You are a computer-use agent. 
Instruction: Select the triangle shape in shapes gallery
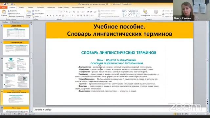[x=123, y=14]
